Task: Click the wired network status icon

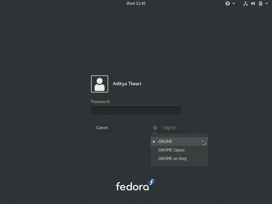Action: point(245,4)
